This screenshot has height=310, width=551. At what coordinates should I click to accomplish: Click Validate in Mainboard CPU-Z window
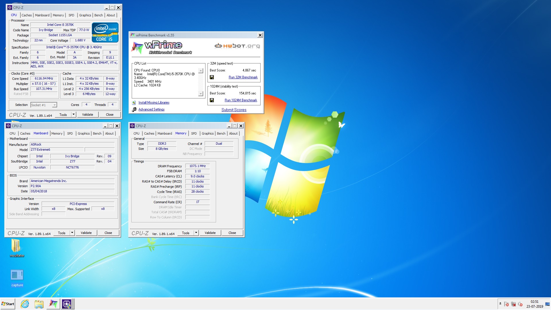(86, 233)
